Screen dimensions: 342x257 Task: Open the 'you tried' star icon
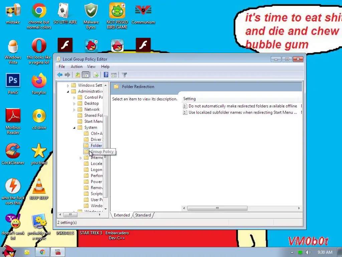tap(39, 154)
